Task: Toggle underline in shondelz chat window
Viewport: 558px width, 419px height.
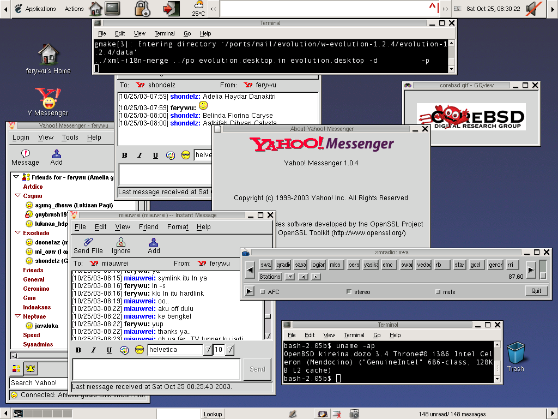Action: pyautogui.click(x=155, y=155)
